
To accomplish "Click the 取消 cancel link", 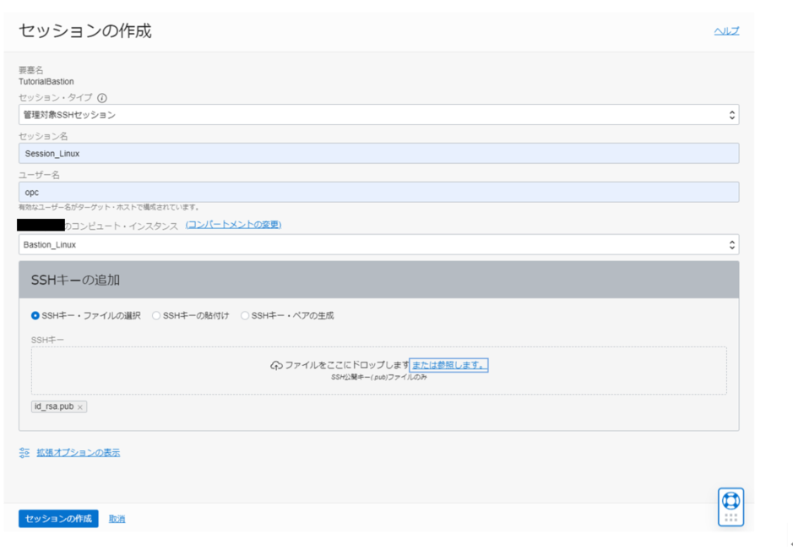I will click(x=117, y=519).
